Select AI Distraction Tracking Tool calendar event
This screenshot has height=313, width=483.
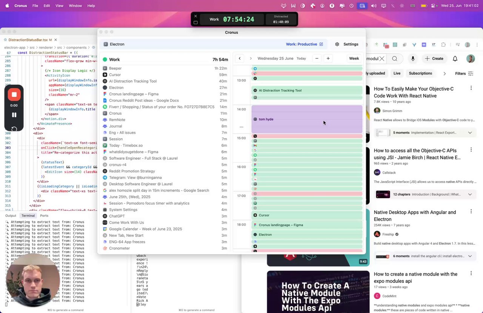[307, 90]
